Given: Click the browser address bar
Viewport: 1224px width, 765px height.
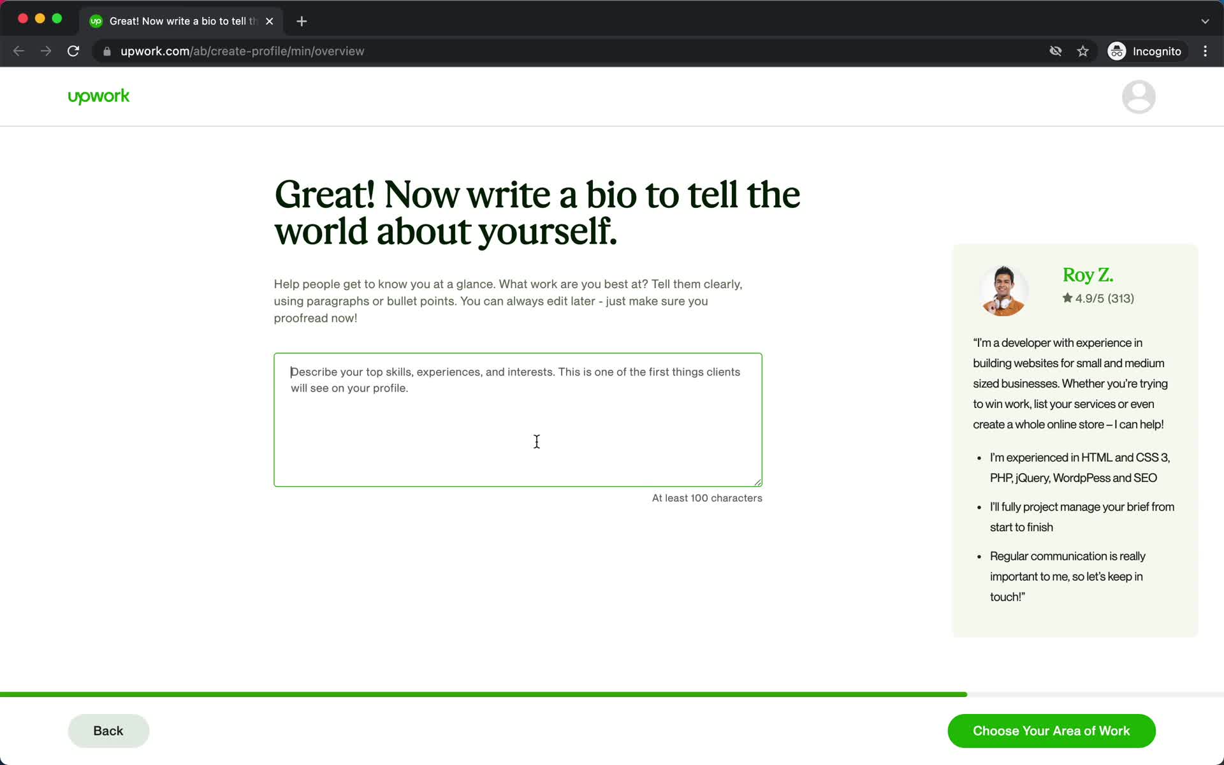Looking at the screenshot, I should (x=242, y=51).
